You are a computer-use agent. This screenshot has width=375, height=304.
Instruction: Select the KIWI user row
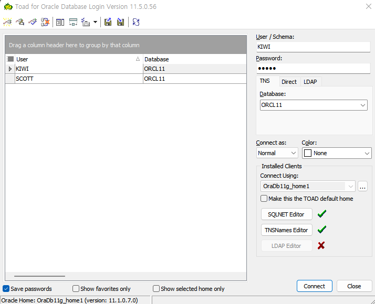[126, 69]
